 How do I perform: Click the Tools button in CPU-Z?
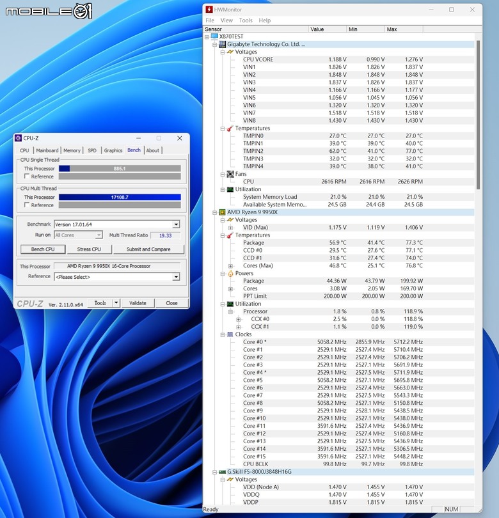(100, 303)
